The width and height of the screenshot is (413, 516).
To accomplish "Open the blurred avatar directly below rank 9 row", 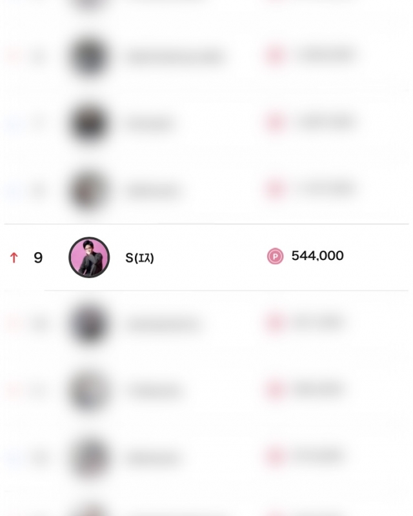I will tap(88, 324).
